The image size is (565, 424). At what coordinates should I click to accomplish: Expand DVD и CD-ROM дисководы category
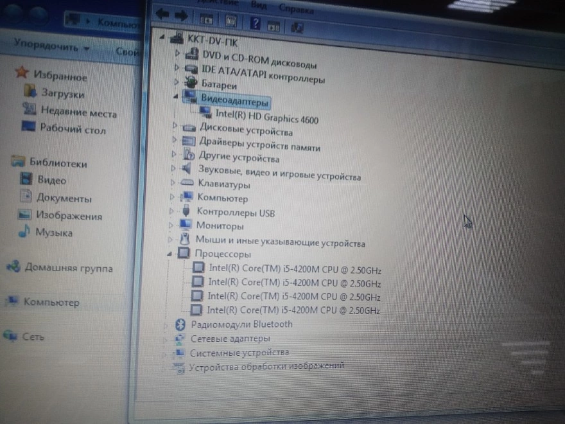[x=177, y=53]
